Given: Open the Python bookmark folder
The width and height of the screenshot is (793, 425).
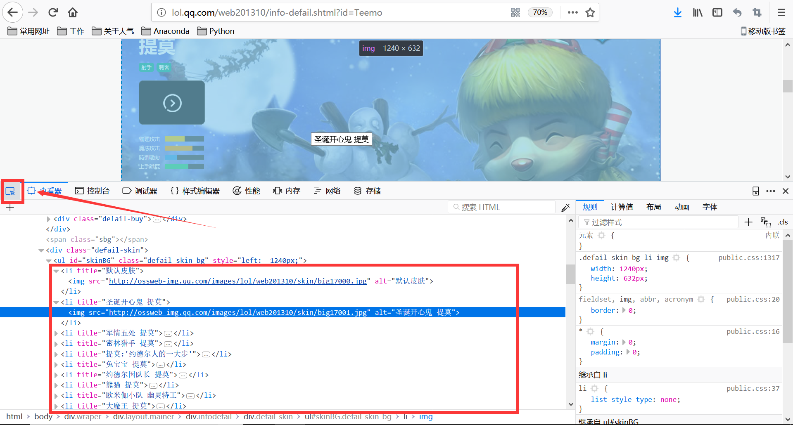Looking at the screenshot, I should point(216,31).
